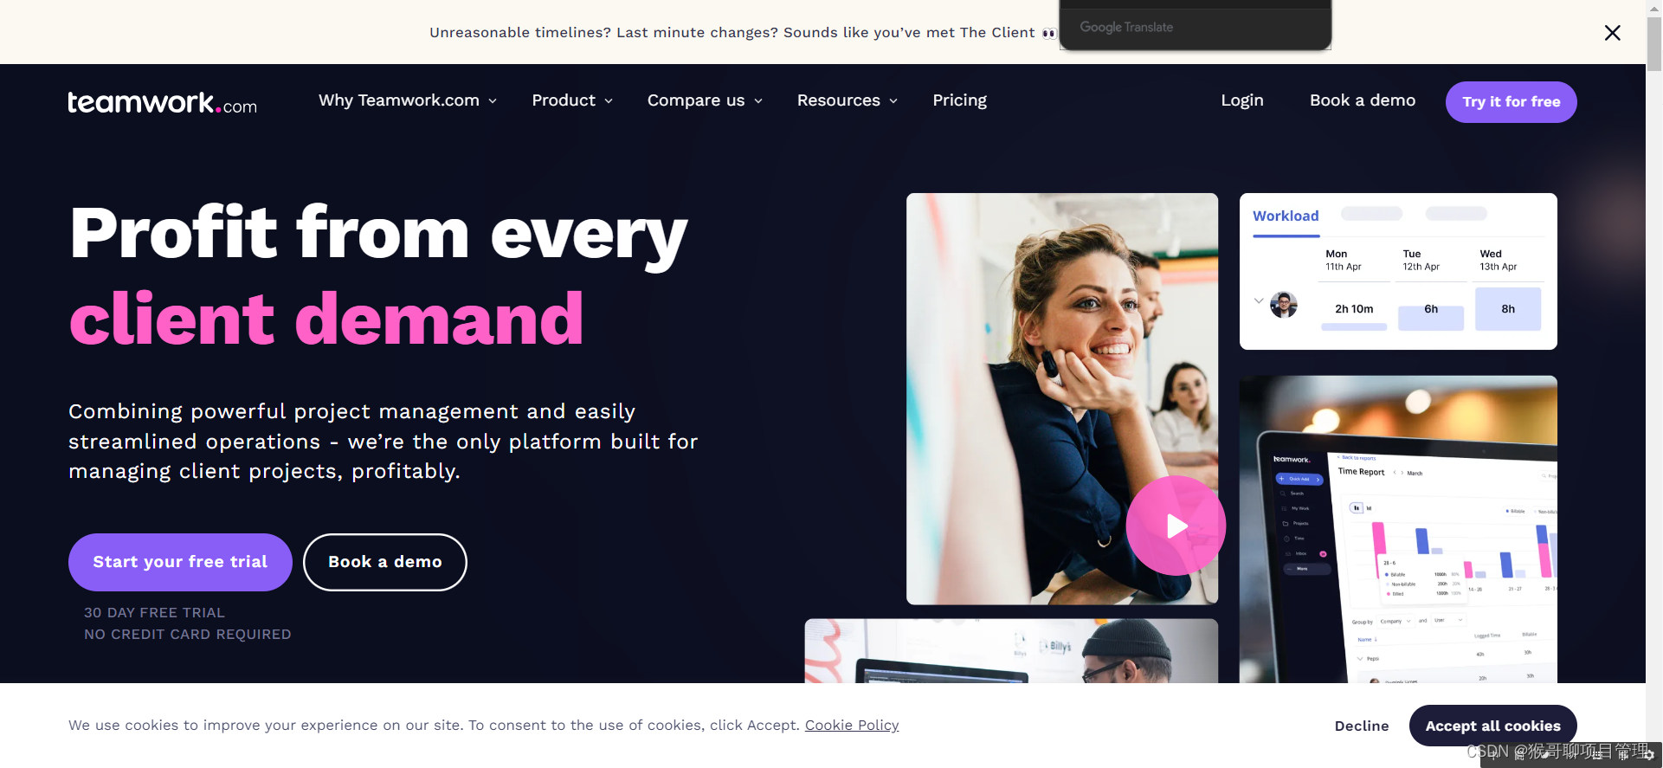1663x768 pixels.
Task: Close the top announcement banner
Action: (1612, 33)
